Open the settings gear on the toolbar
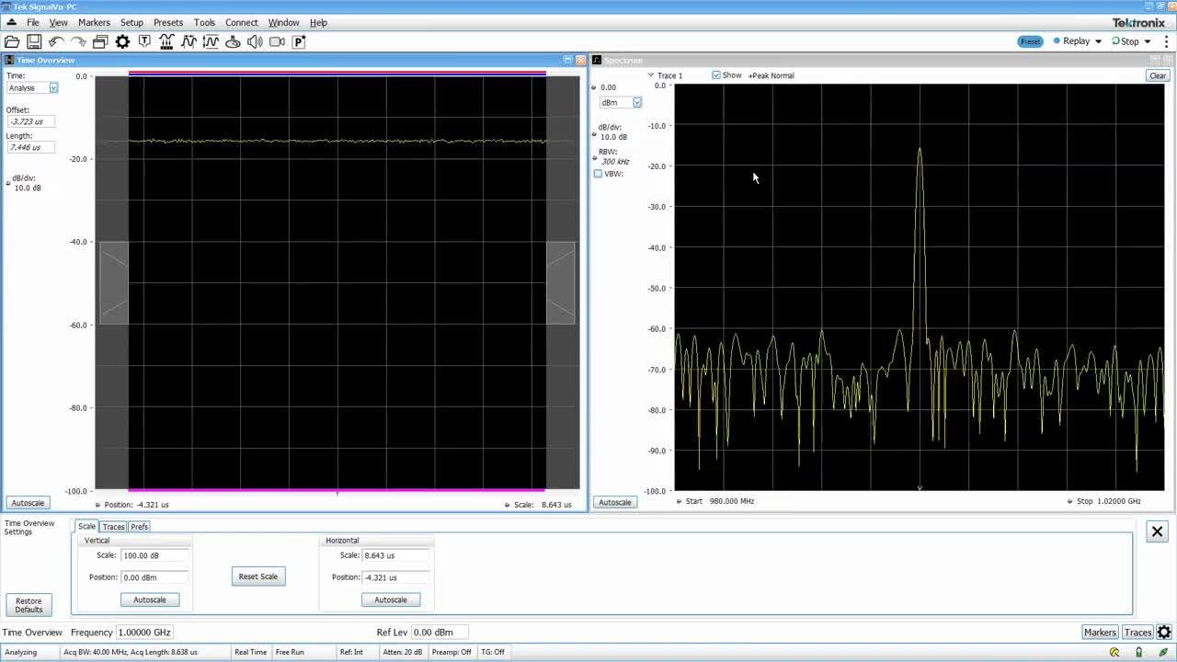The width and height of the screenshot is (1177, 662). tap(122, 41)
